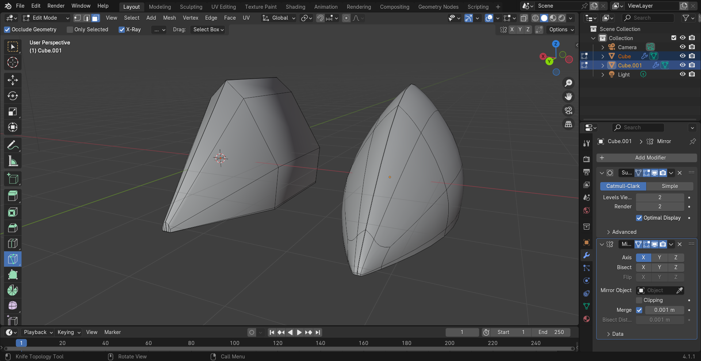Switch to face select mode
The height and width of the screenshot is (361, 701).
point(96,18)
